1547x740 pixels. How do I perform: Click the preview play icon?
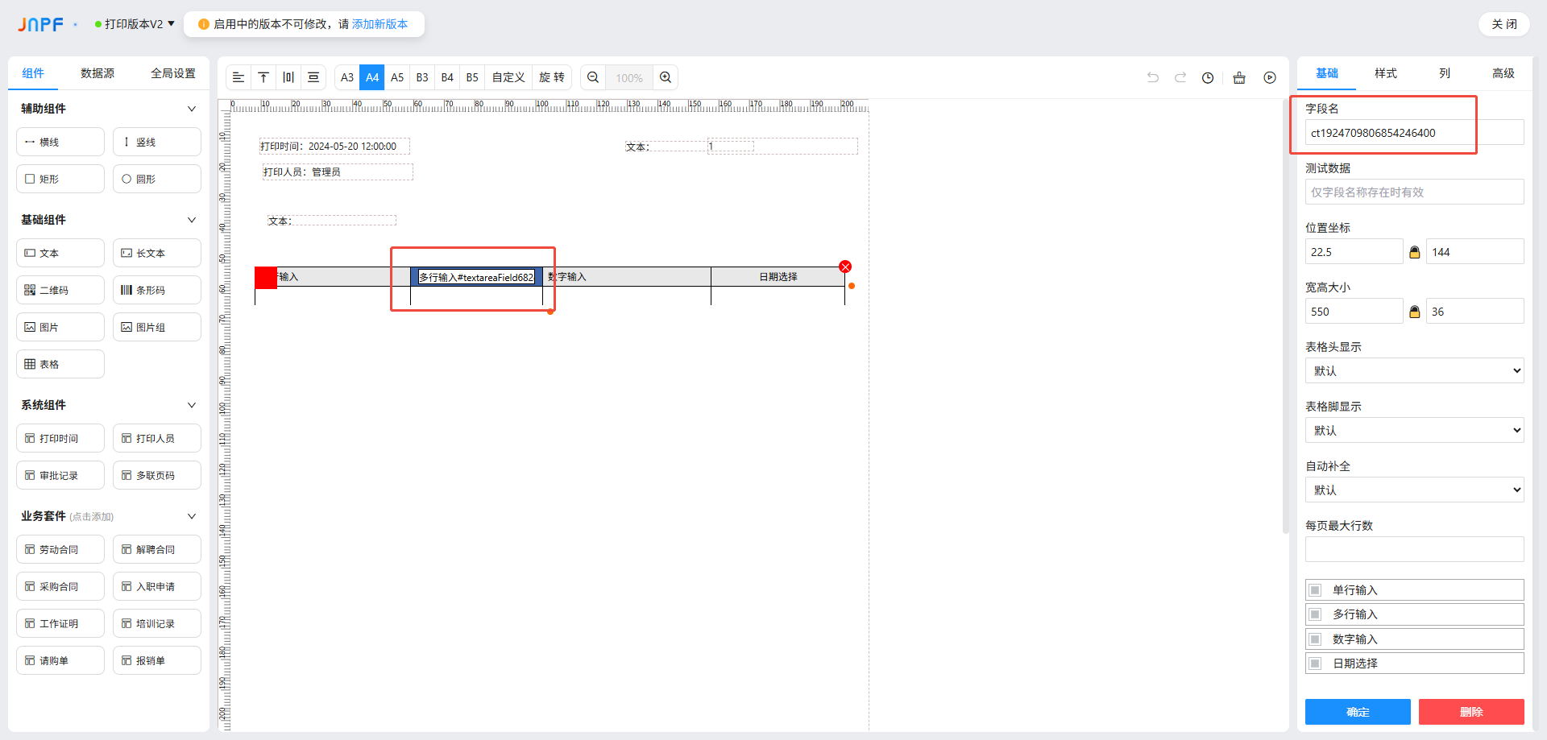[1270, 77]
